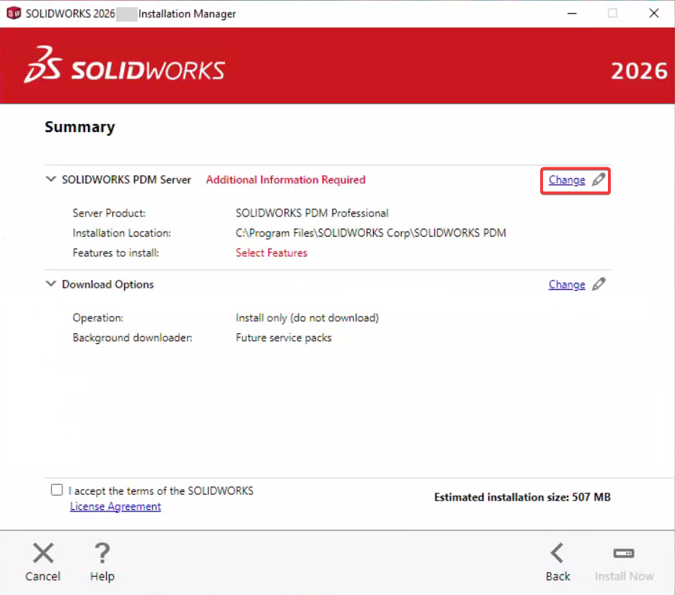The image size is (675, 595).
Task: Collapse the Download Options section
Action: click(x=50, y=283)
